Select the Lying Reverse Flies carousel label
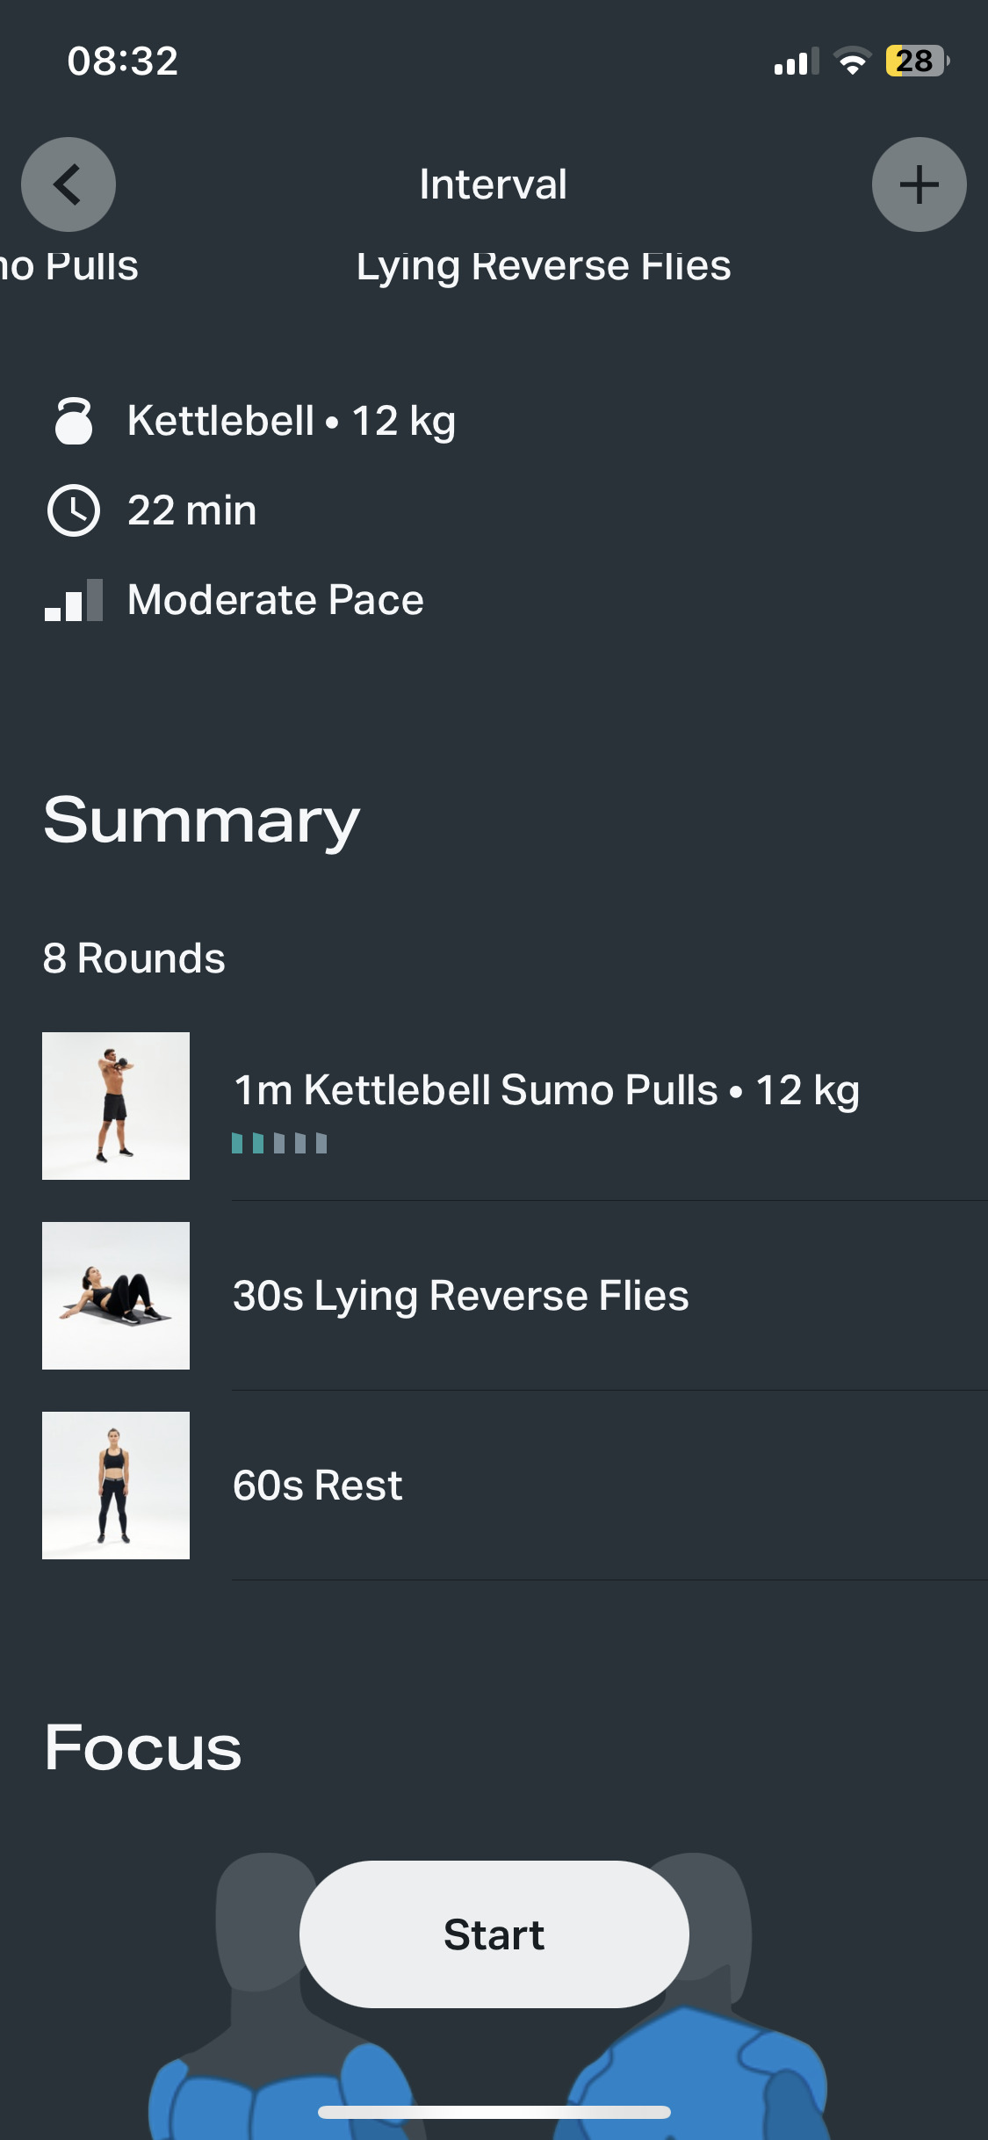This screenshot has height=2140, width=988. pyautogui.click(x=544, y=265)
